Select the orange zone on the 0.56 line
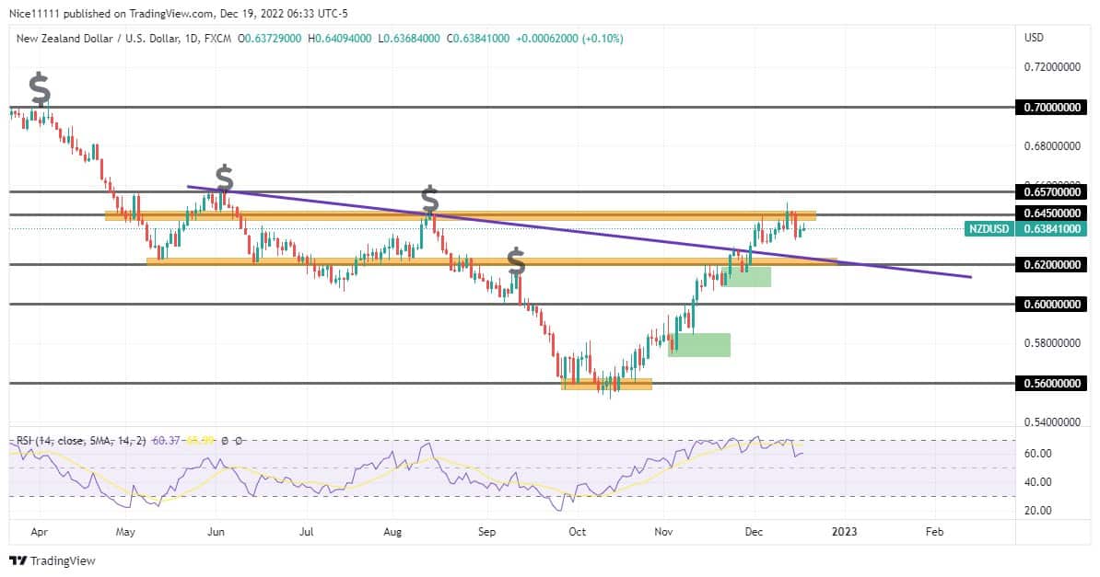This screenshot has height=577, width=1100. (607, 384)
